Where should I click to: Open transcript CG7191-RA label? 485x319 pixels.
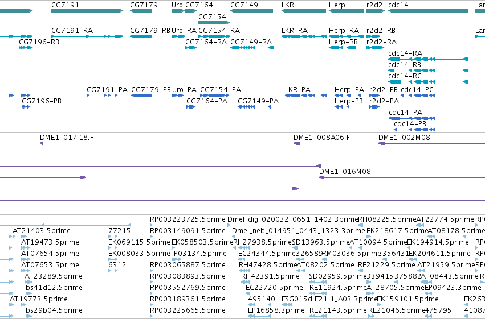[x=72, y=31]
